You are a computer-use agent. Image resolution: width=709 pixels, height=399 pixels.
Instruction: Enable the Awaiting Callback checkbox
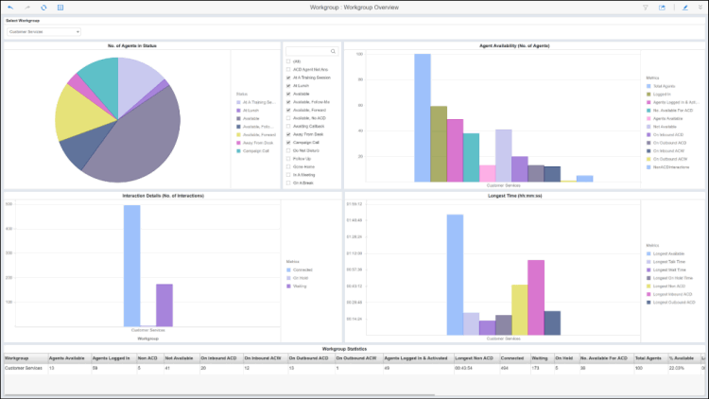click(288, 126)
